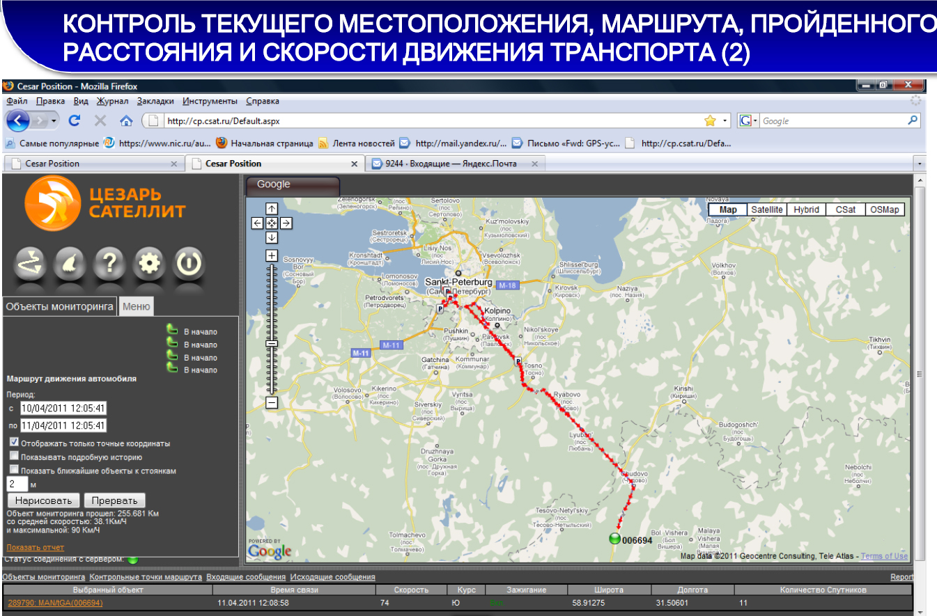Viewport: 937px width, 616px height.
Task: Enable 'Показывать подробную историю' checkbox
Action: click(14, 457)
